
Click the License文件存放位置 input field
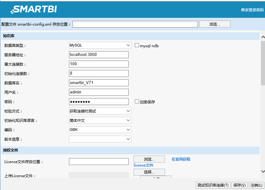pos(99,162)
